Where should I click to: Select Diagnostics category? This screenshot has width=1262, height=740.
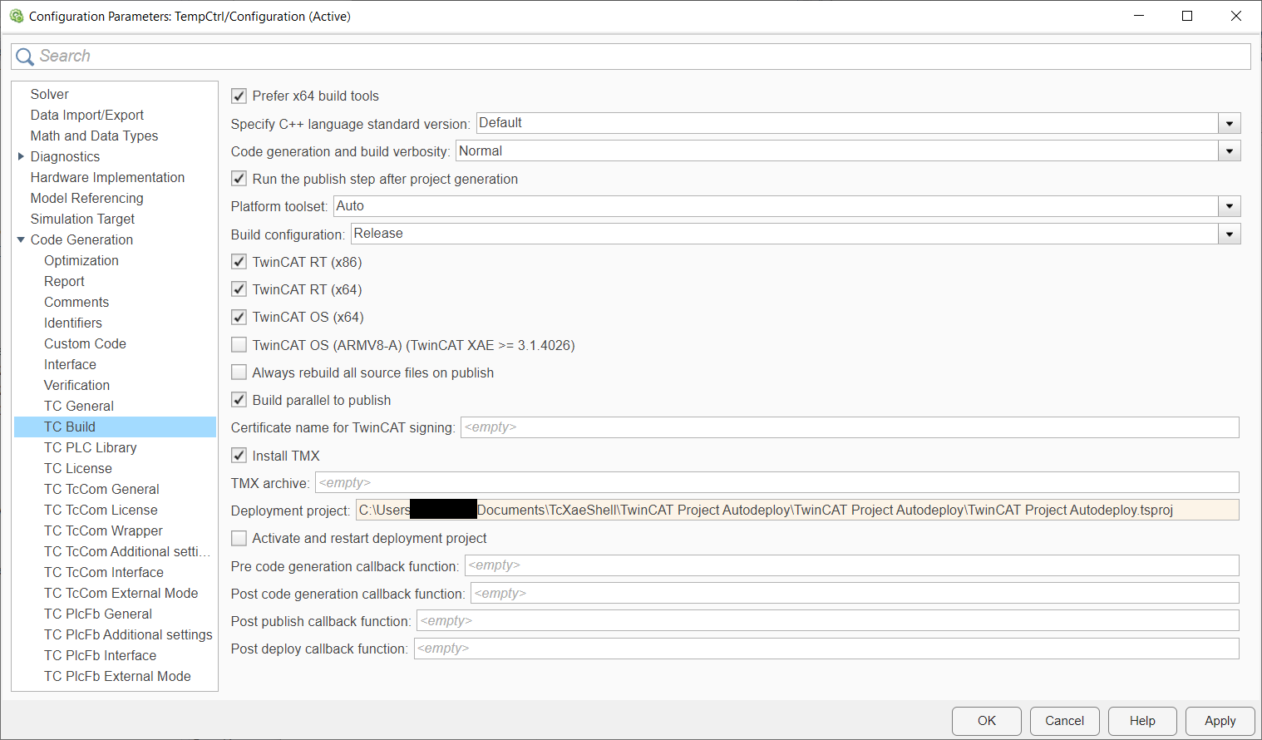click(65, 156)
